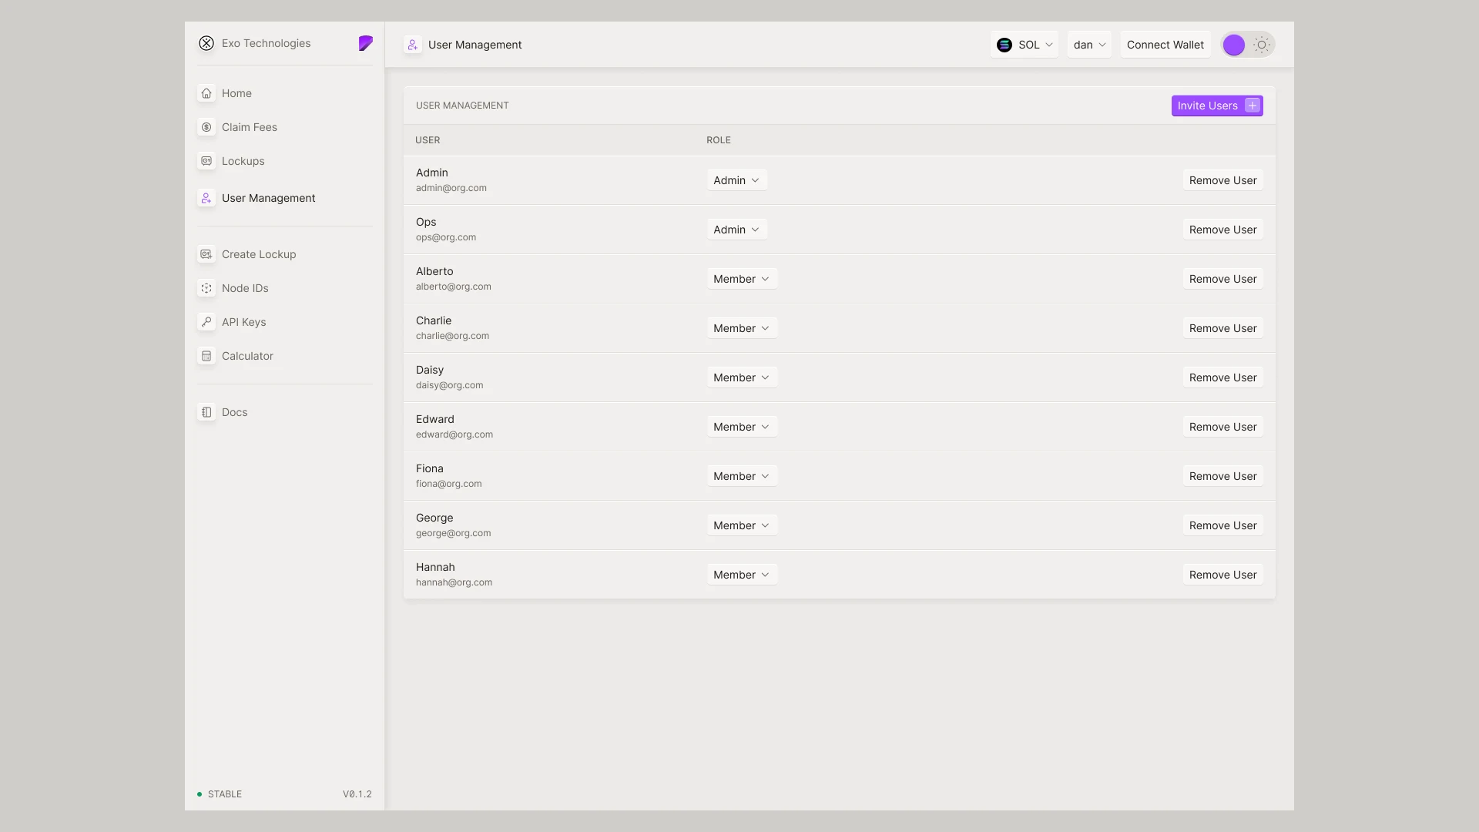Click the API Keys key icon
Viewport: 1479px width, 832px height.
206,322
